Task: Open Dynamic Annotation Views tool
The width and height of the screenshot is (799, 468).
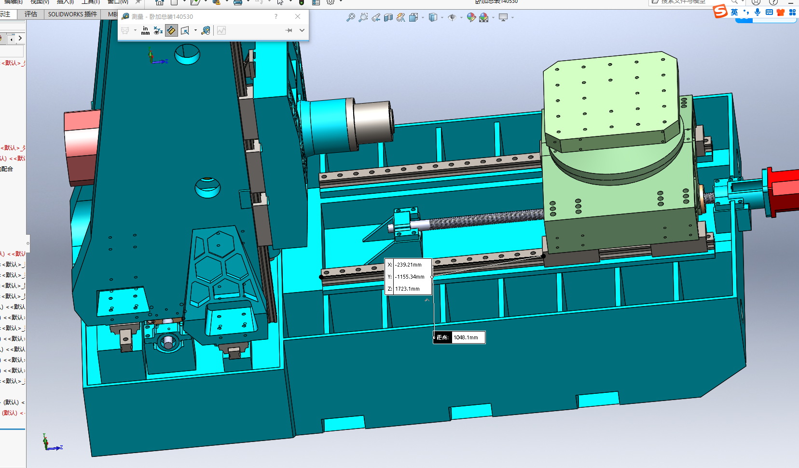Action: click(x=401, y=17)
